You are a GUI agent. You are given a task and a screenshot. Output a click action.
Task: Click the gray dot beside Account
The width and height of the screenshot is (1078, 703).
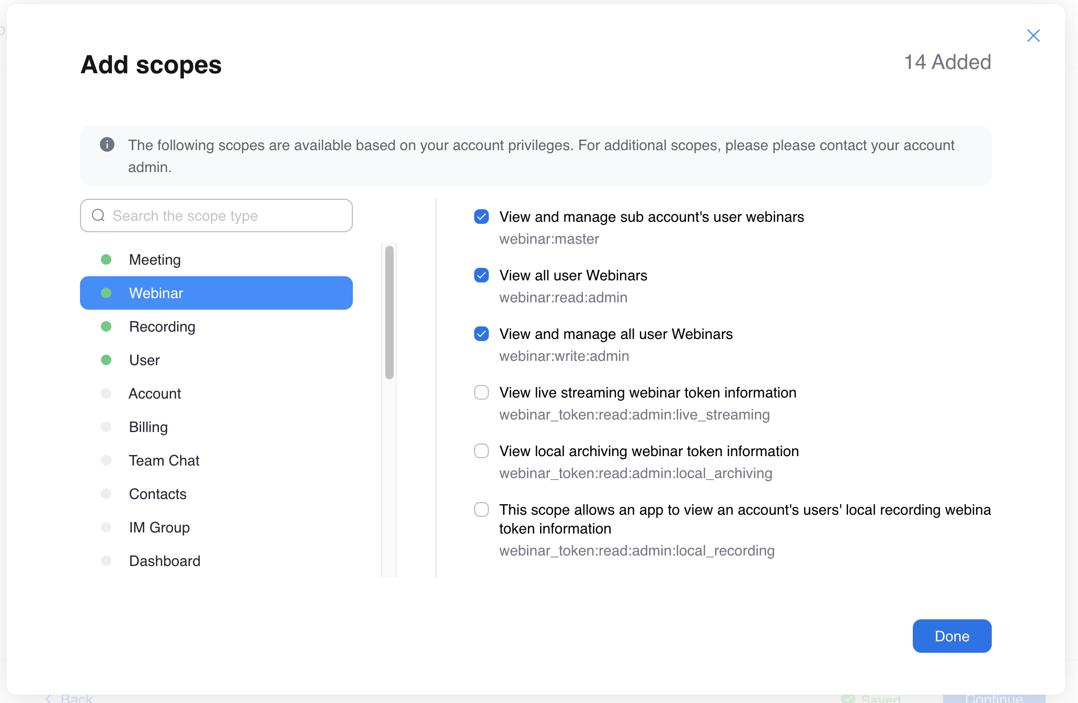(106, 393)
